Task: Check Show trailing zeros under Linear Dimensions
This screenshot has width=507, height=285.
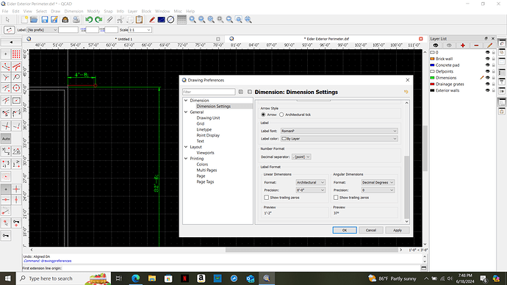Action: point(267,198)
